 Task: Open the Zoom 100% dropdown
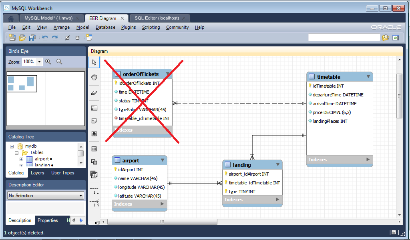[x=39, y=62]
